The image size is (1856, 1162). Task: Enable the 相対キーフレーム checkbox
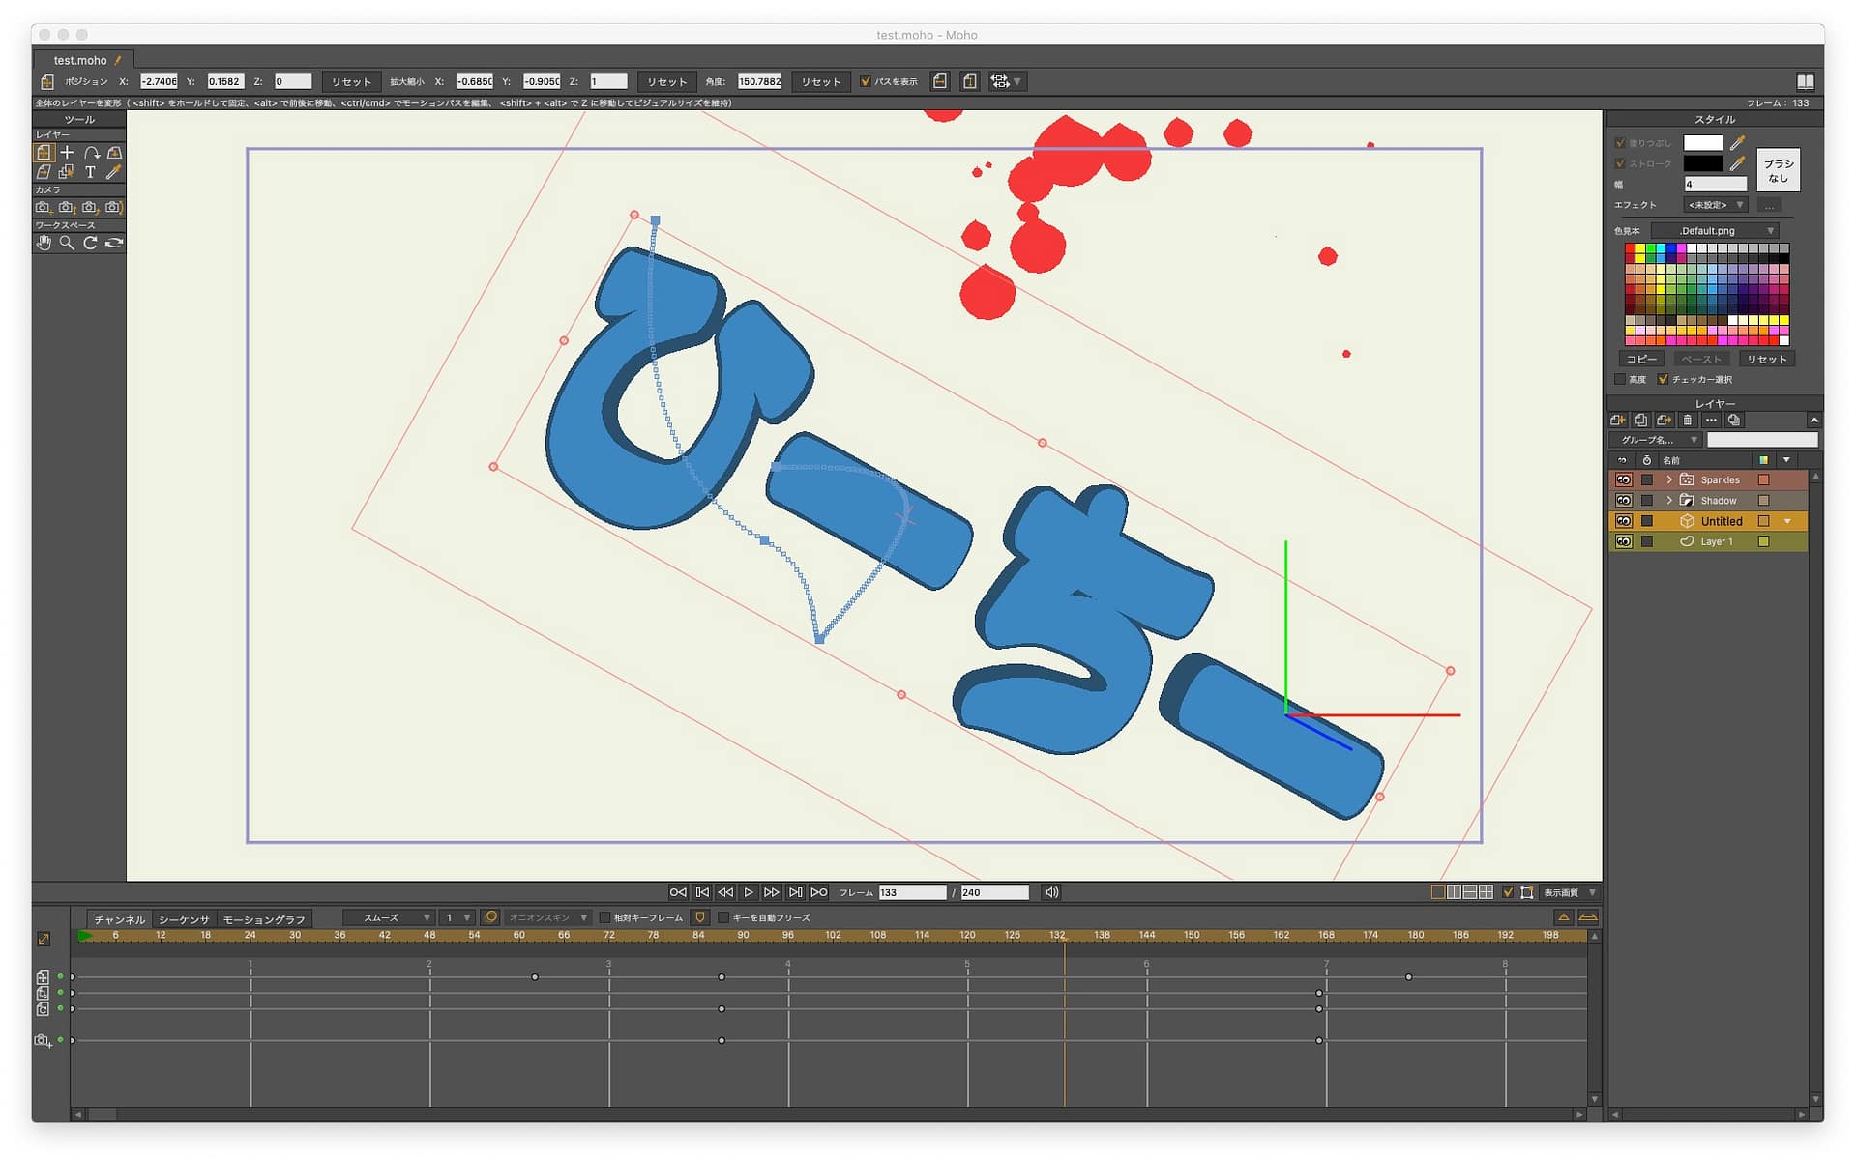(605, 917)
